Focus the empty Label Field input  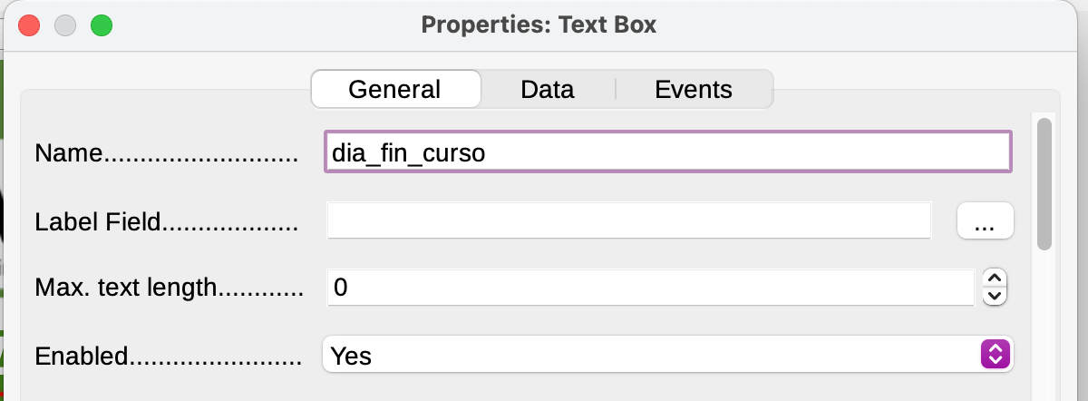[x=628, y=220]
